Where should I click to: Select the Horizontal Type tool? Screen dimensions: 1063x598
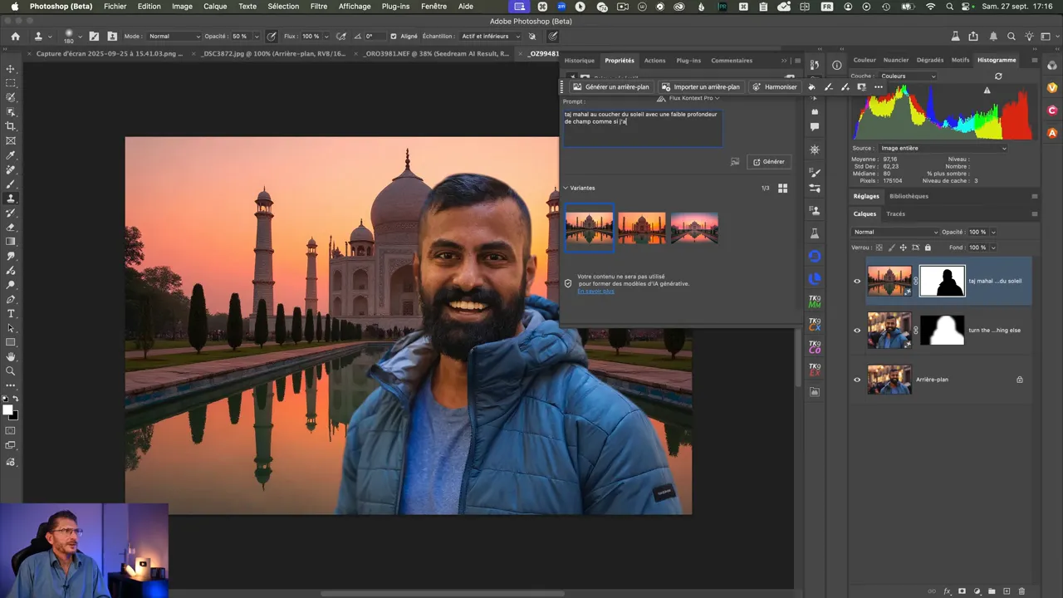[11, 314]
